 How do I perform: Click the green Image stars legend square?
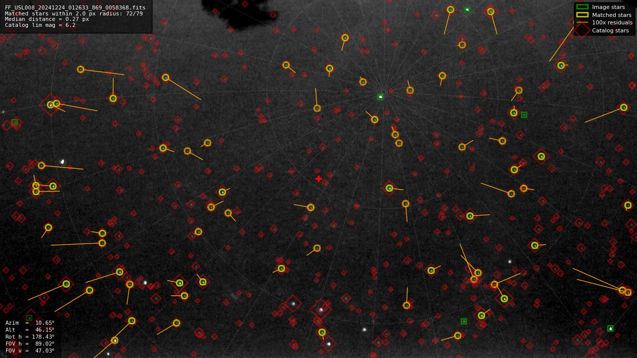pos(582,7)
